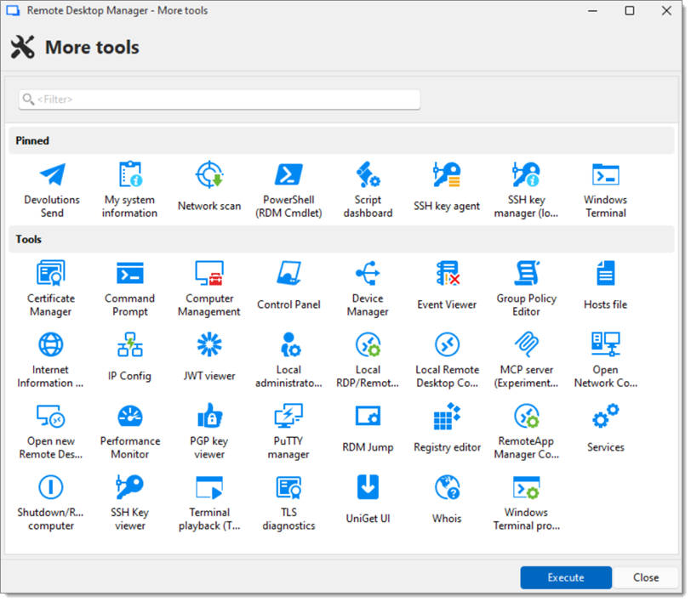Image resolution: width=691 pixels, height=602 pixels.
Task: Click into the Filter search field
Action: (x=220, y=99)
